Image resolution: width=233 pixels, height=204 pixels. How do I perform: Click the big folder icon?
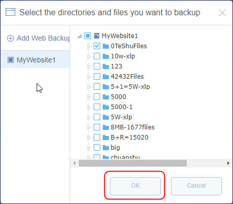tap(106, 148)
